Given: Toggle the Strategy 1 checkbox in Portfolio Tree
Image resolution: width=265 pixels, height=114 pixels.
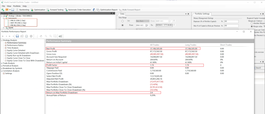Looking at the screenshot, I should [4, 16].
